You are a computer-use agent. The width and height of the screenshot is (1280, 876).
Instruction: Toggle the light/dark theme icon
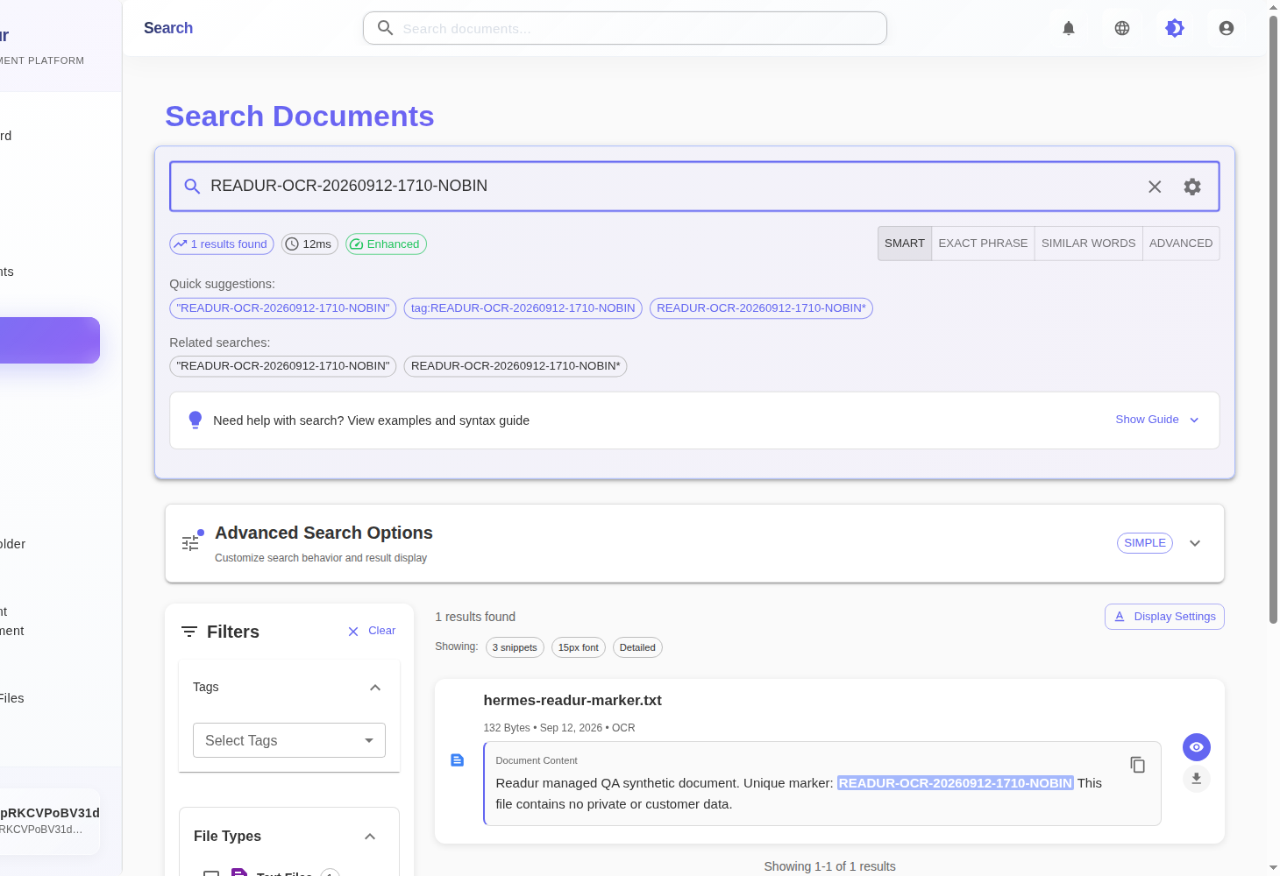(x=1175, y=28)
